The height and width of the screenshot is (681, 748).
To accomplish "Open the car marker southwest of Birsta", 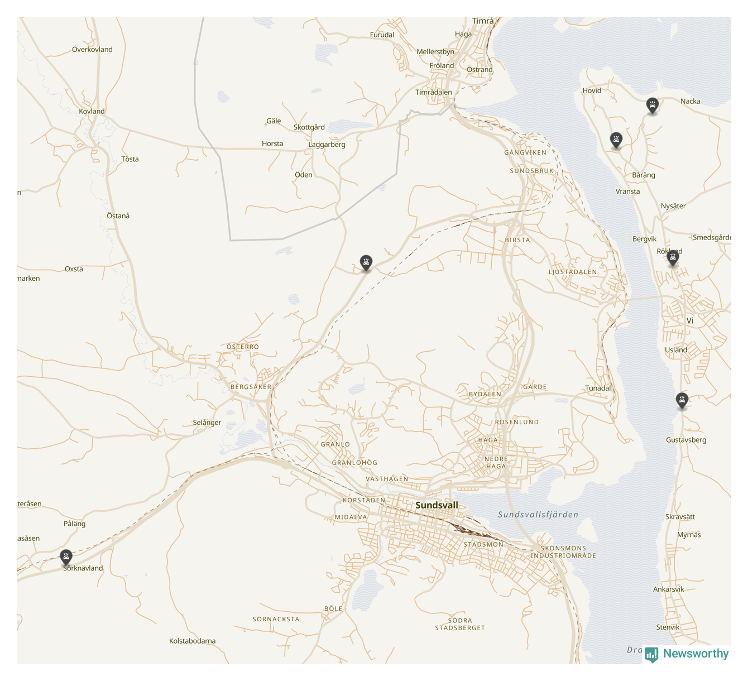I will (x=366, y=263).
